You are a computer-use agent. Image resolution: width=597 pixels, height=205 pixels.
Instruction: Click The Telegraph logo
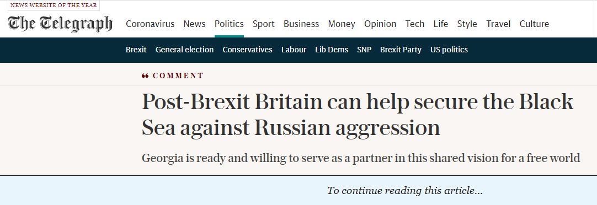click(x=60, y=24)
